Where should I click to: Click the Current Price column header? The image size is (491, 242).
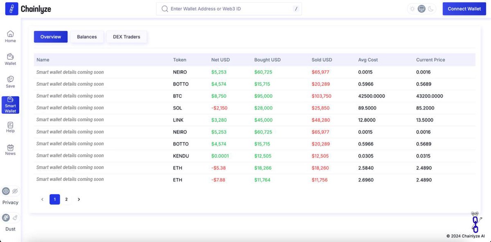(430, 60)
